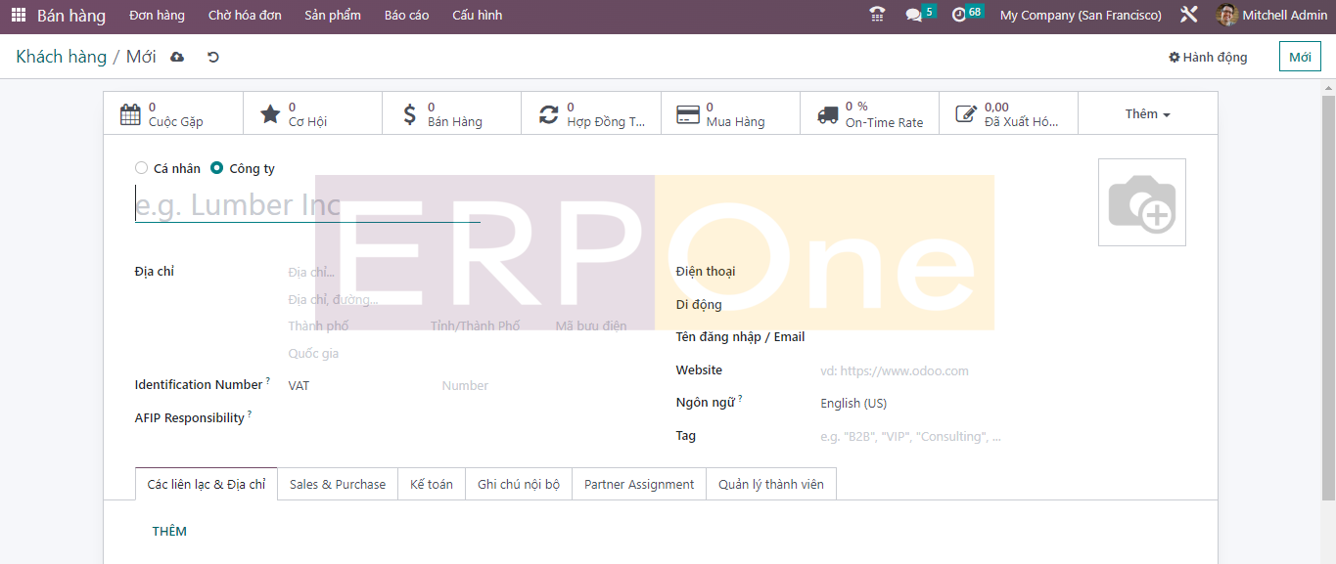Click the Mới button
The width and height of the screenshot is (1336, 564).
click(x=1299, y=58)
